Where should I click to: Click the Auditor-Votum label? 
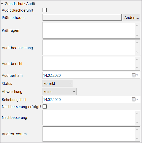[14, 134]
